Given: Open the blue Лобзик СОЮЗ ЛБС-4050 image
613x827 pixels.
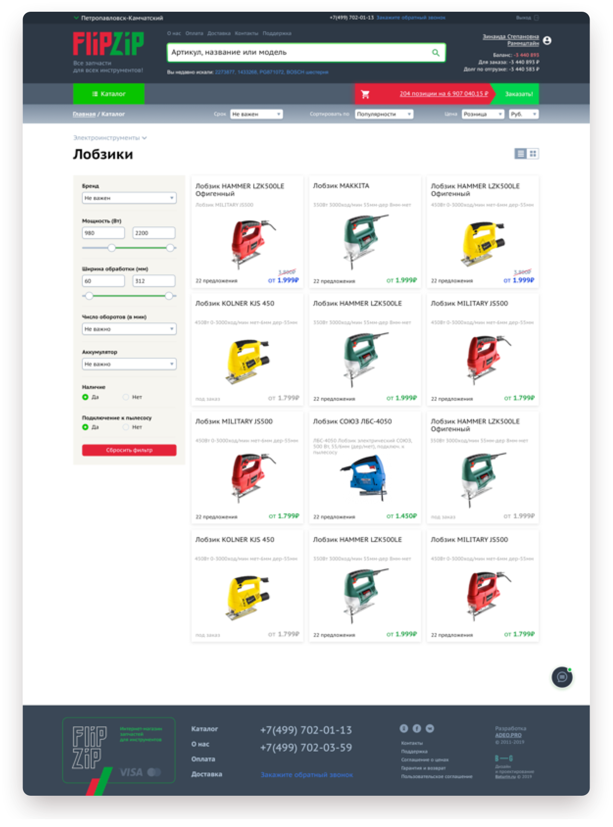Looking at the screenshot, I should coord(364,477).
